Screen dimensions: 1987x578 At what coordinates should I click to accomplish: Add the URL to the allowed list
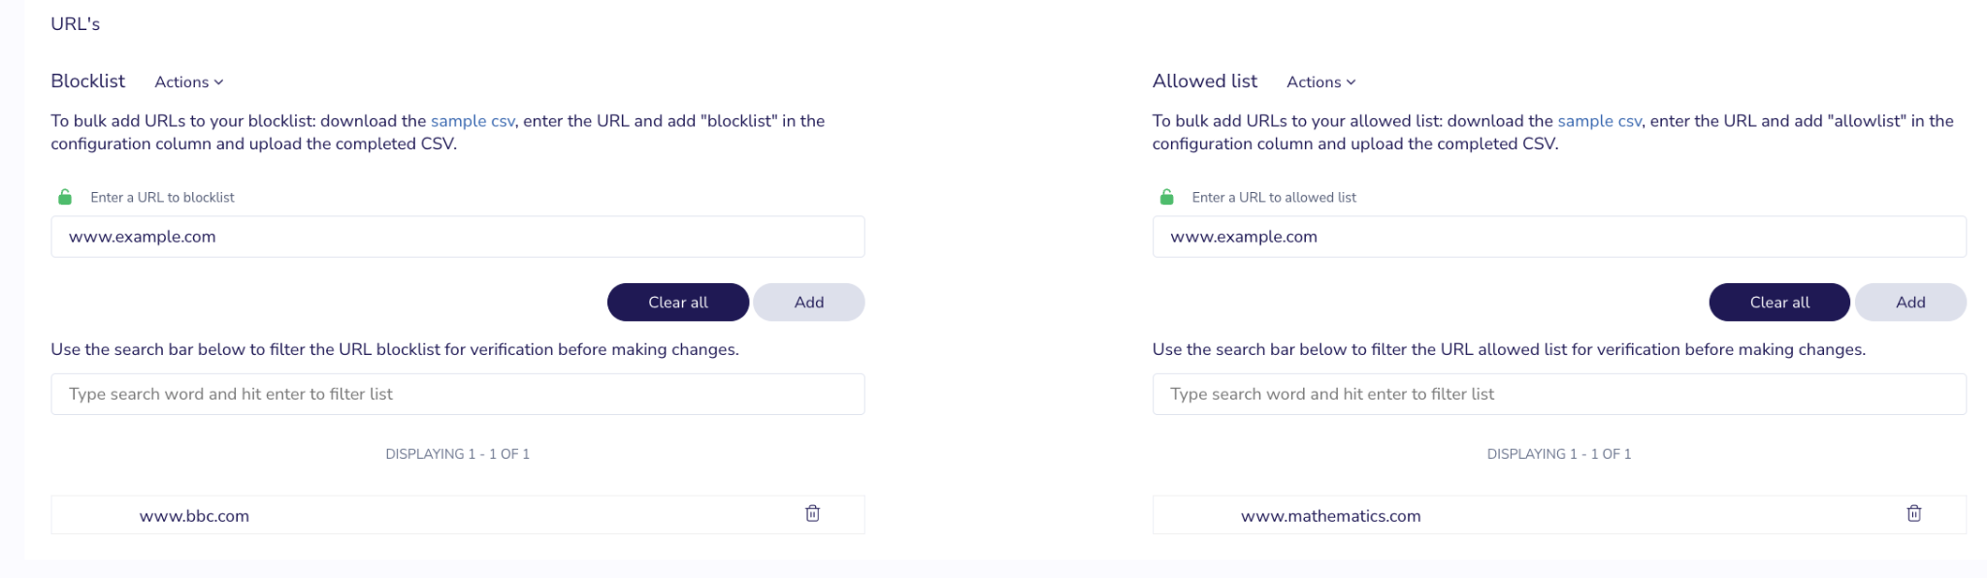(x=1910, y=303)
